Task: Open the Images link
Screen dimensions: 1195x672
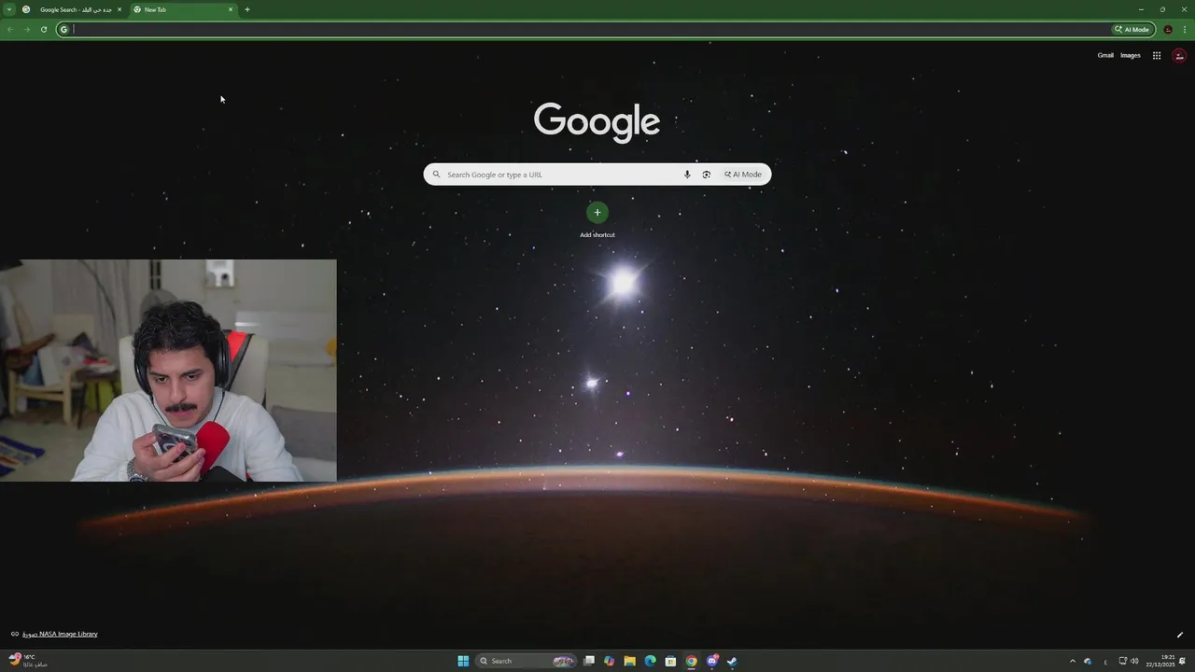Action: click(x=1131, y=55)
